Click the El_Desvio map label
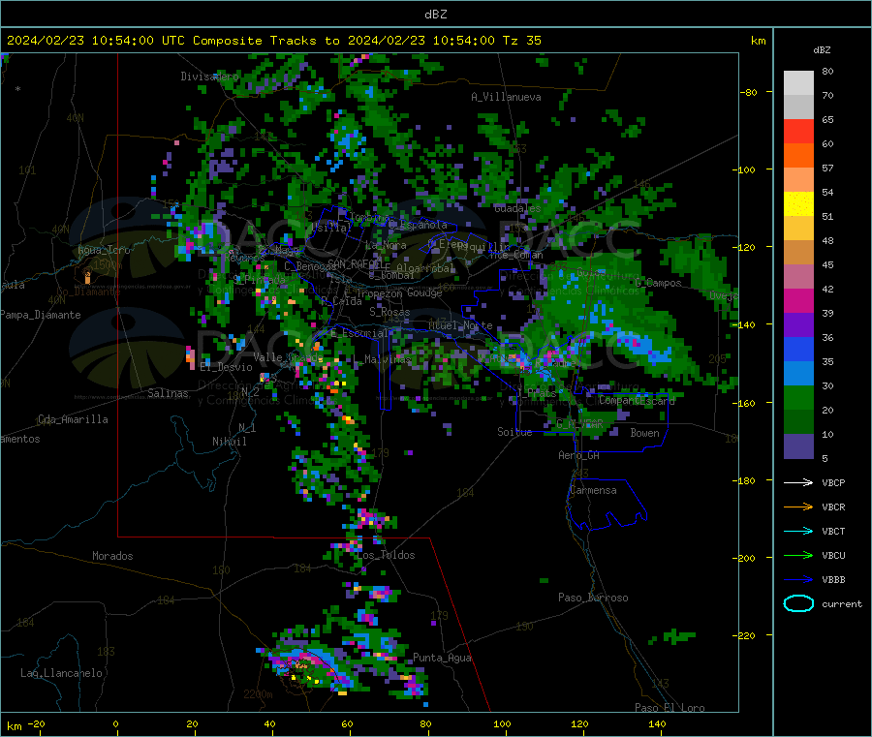872x737 pixels. pos(226,367)
